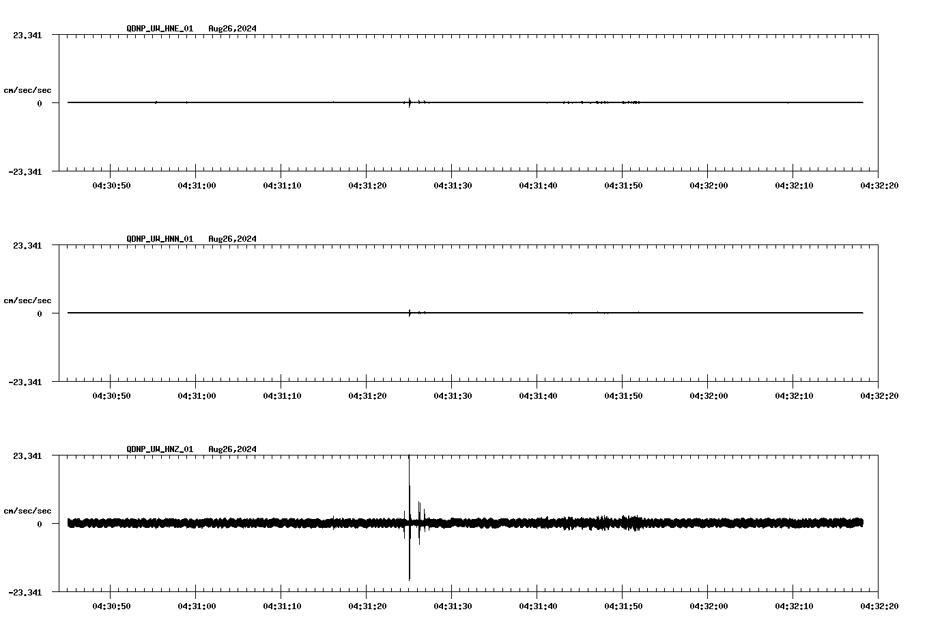Click the large spike in the HNZ trace
The height and width of the screenshot is (631, 927).
409,518
